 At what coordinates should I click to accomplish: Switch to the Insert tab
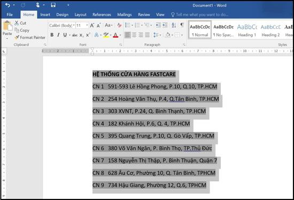[x=45, y=14]
